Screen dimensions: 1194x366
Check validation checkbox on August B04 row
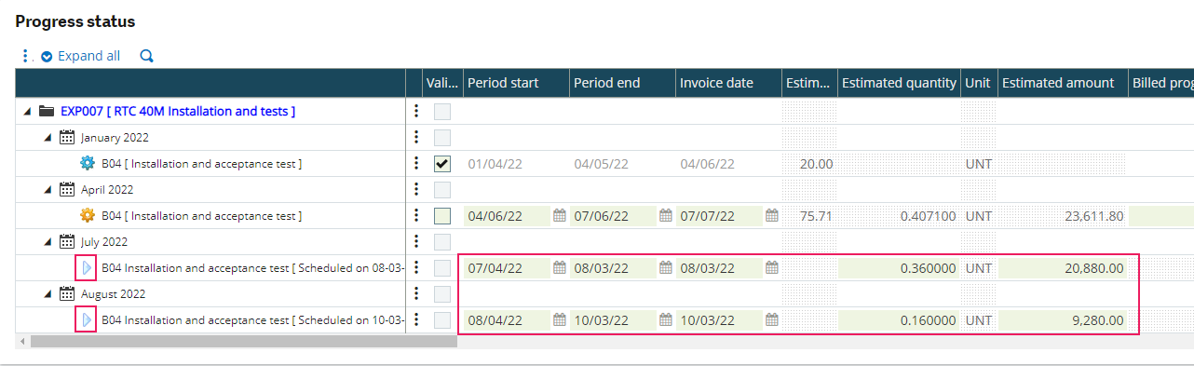[x=442, y=320]
